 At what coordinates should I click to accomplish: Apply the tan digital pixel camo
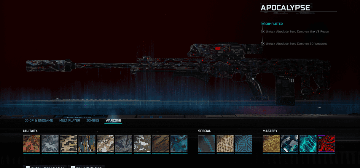[69, 143]
